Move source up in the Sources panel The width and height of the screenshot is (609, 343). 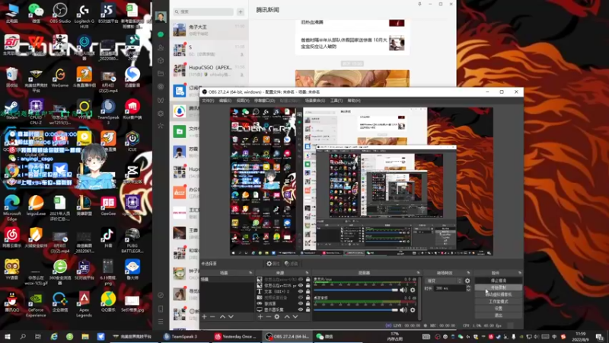click(x=287, y=316)
